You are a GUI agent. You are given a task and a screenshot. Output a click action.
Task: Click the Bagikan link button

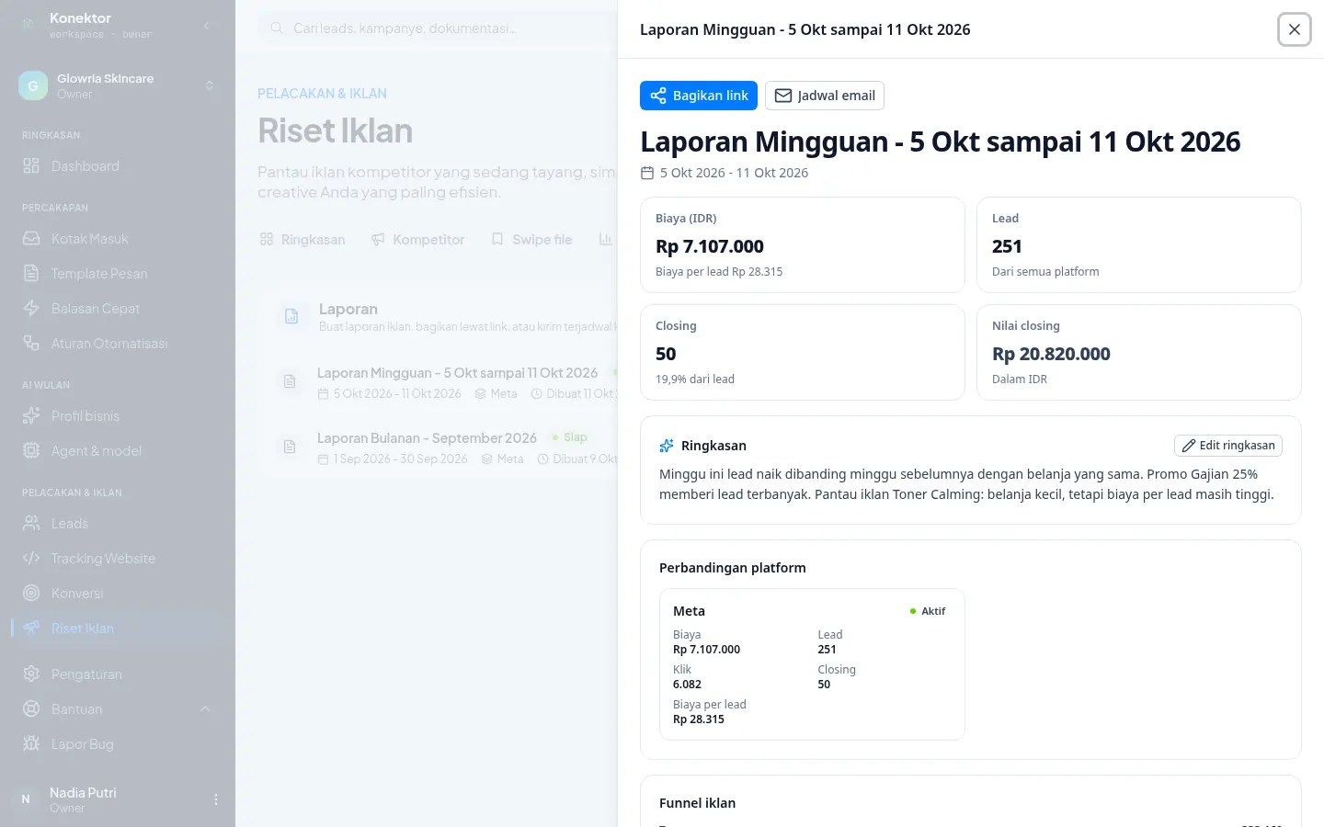point(699,96)
